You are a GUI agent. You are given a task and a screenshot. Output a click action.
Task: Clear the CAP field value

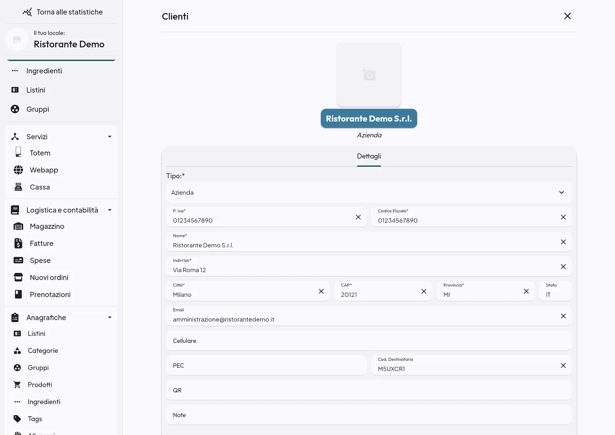click(424, 291)
